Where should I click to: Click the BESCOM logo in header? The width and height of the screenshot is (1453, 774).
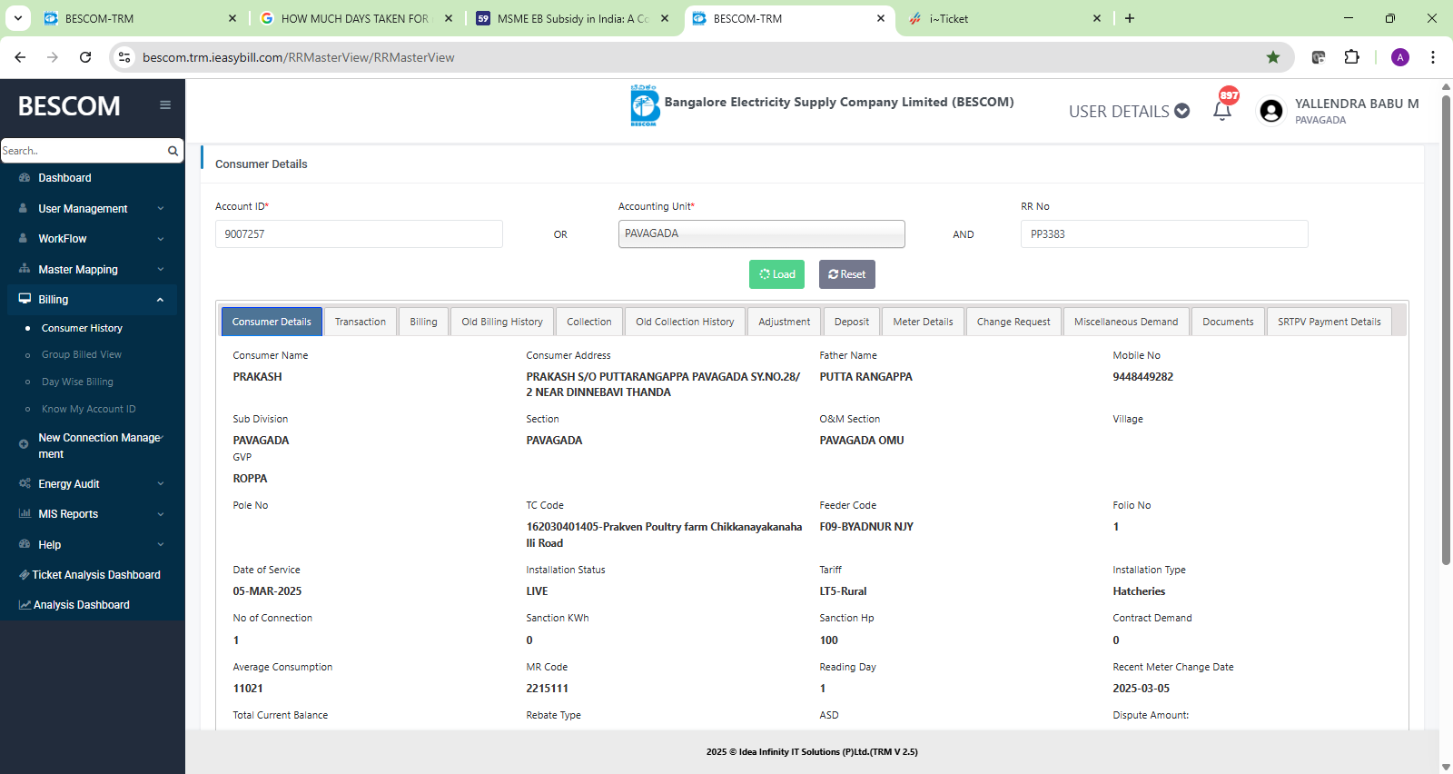point(644,105)
